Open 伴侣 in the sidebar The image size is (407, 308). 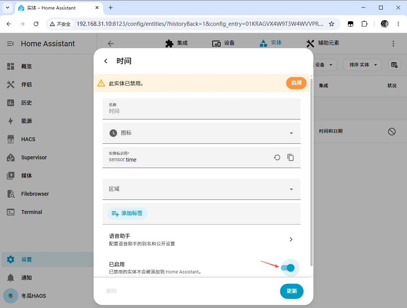point(47,85)
